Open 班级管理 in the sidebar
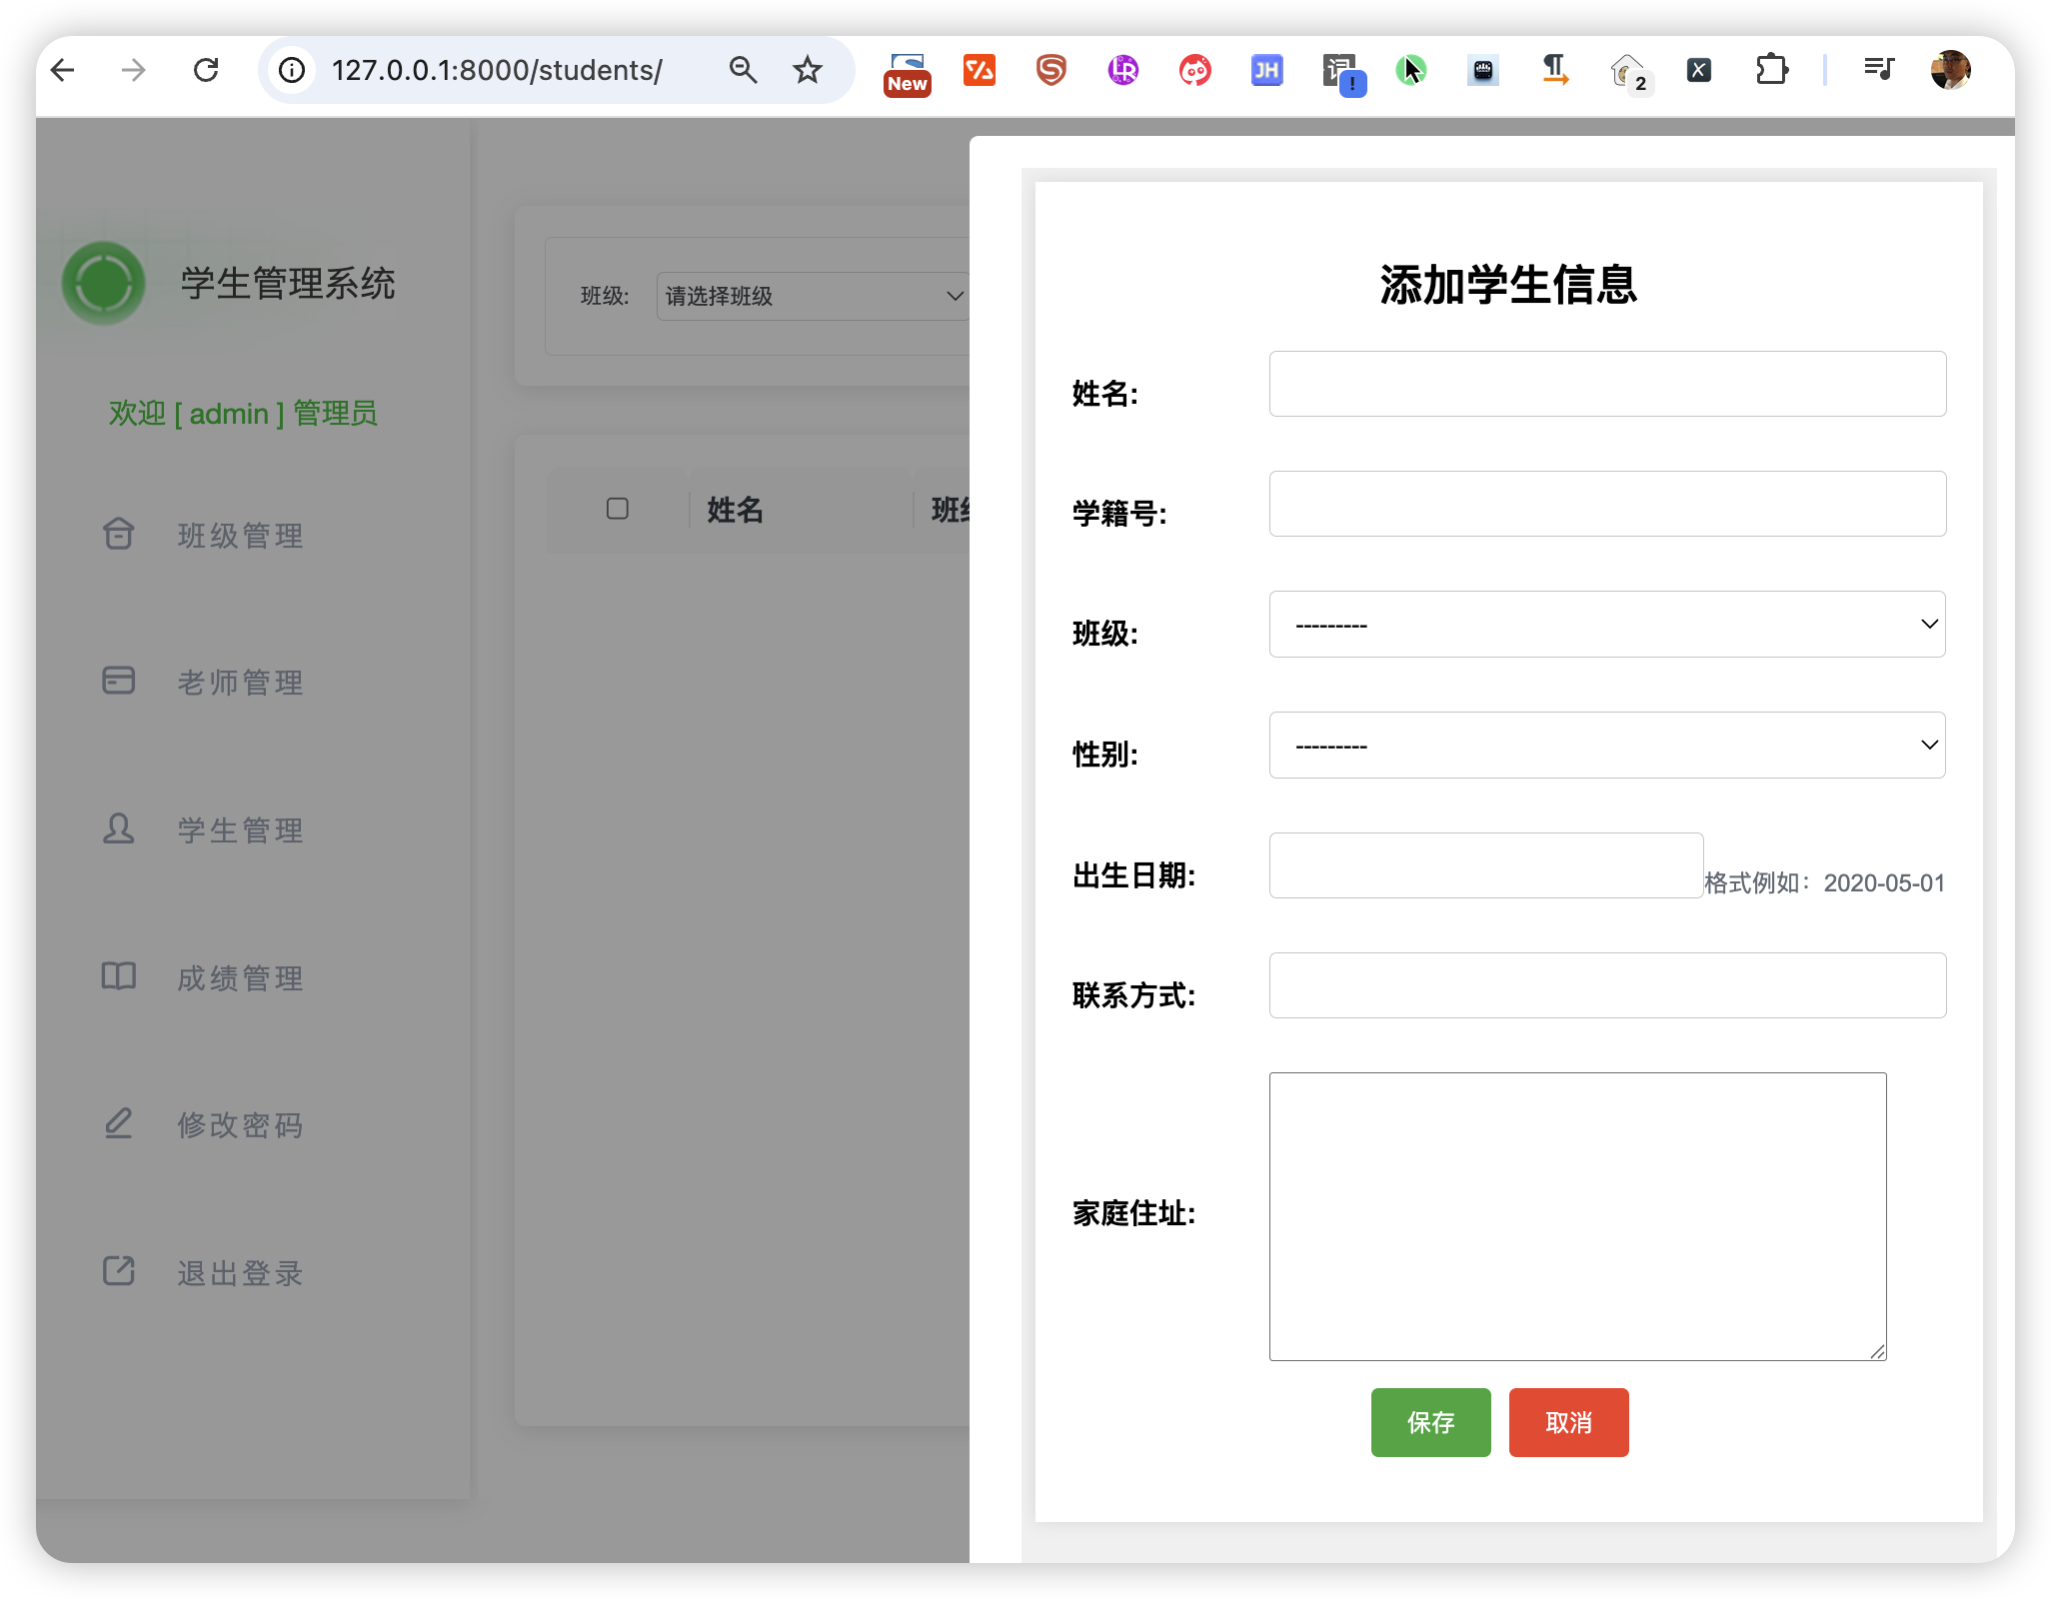 coord(240,536)
